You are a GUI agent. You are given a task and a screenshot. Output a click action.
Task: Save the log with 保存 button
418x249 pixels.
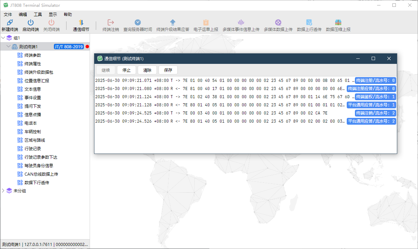[168, 70]
